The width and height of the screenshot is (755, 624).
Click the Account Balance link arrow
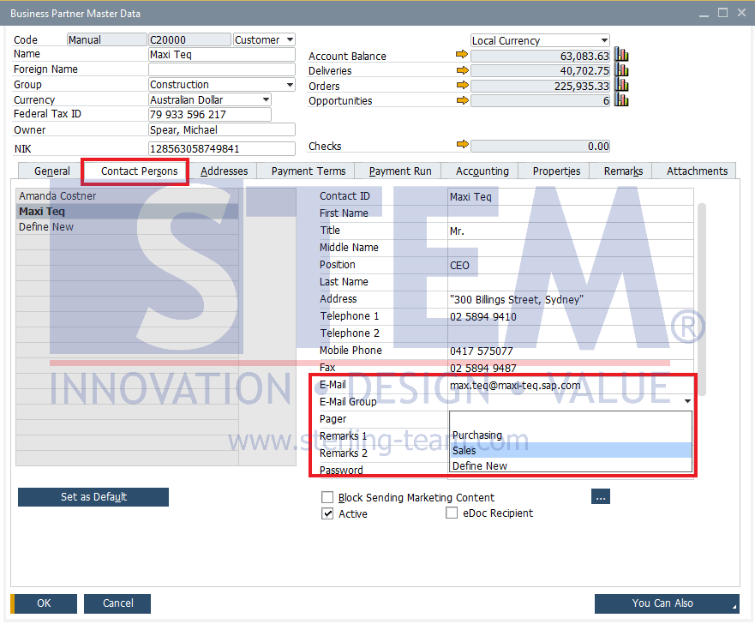pos(462,56)
